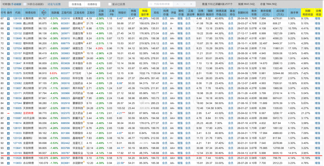Open stock code 603377 link
324x166 pixels.
click(65, 73)
